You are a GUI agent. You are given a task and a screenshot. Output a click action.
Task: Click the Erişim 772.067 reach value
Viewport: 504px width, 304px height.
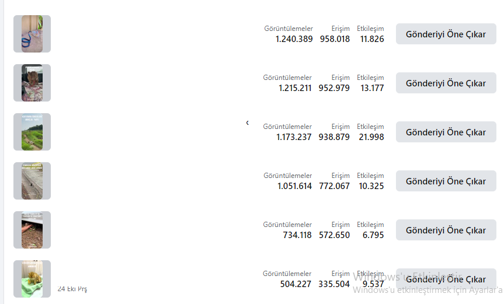(x=334, y=186)
